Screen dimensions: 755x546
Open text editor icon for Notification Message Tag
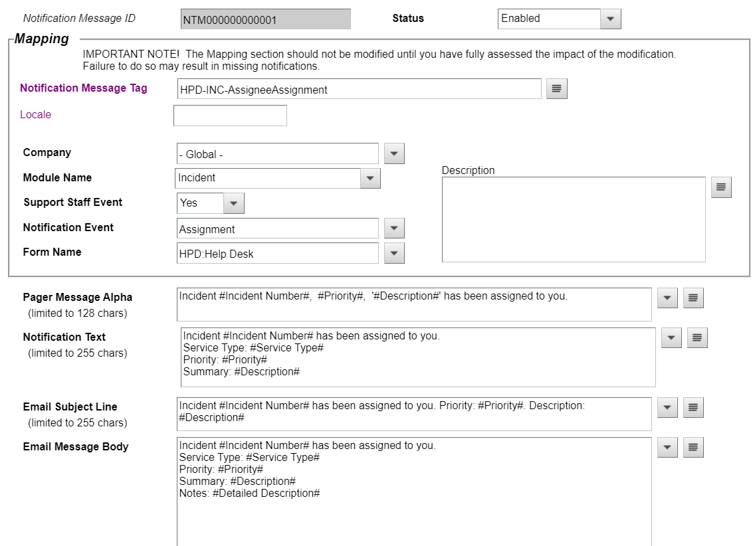click(557, 89)
